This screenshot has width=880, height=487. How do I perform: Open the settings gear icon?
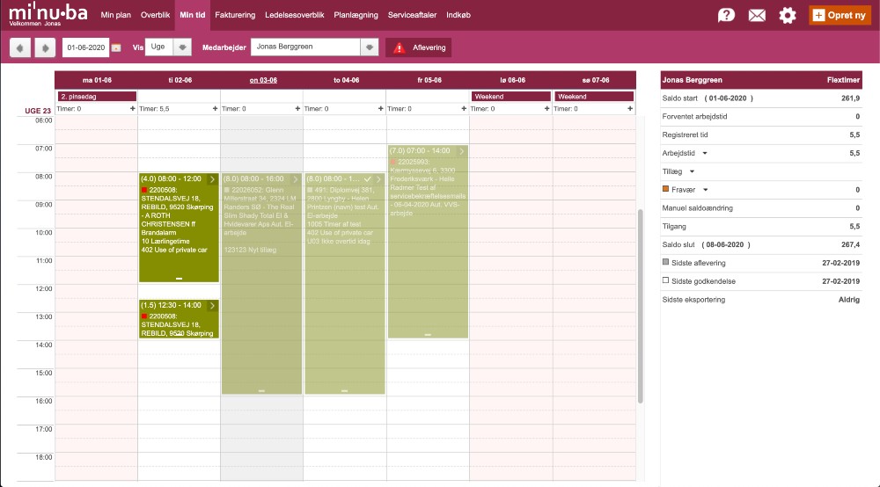(x=788, y=15)
